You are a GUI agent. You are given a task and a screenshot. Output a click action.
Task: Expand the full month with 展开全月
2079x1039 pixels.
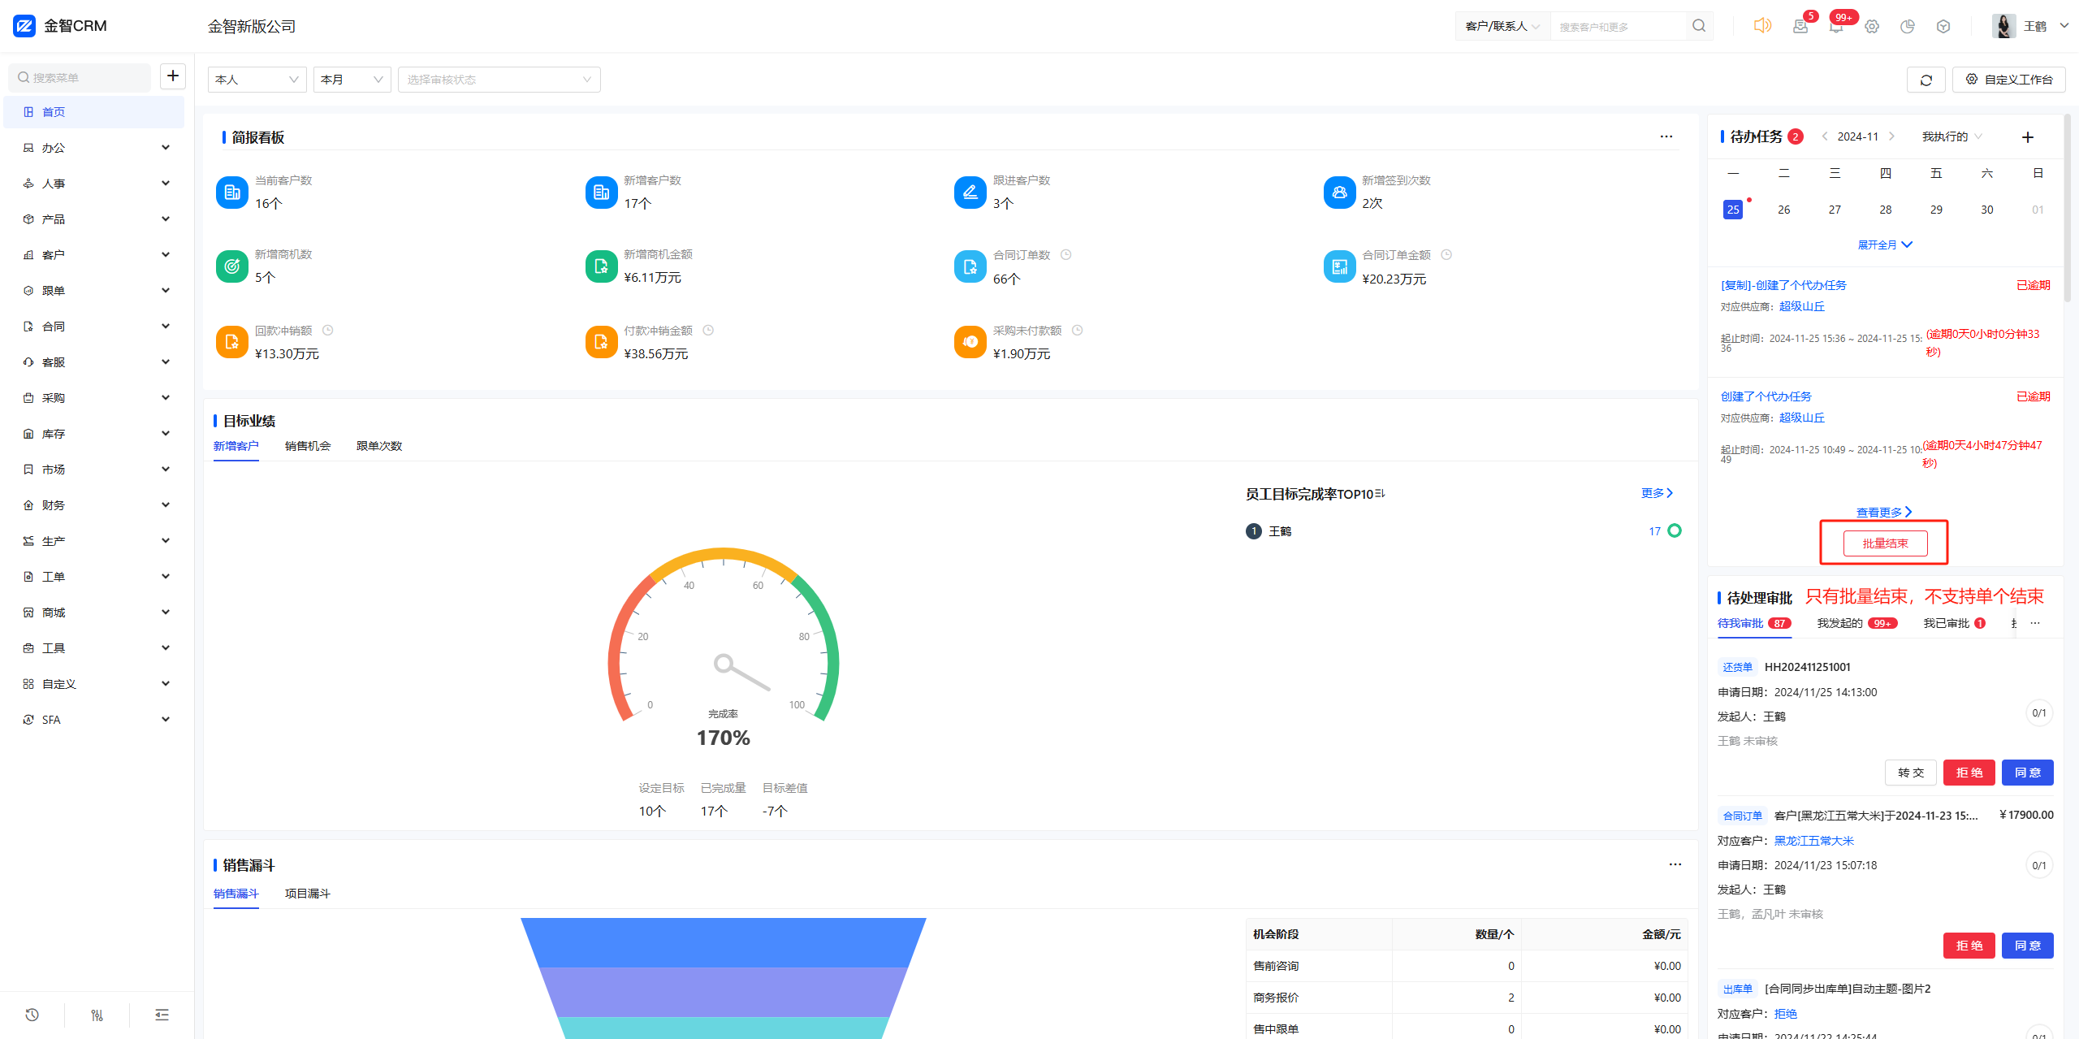(x=1885, y=245)
